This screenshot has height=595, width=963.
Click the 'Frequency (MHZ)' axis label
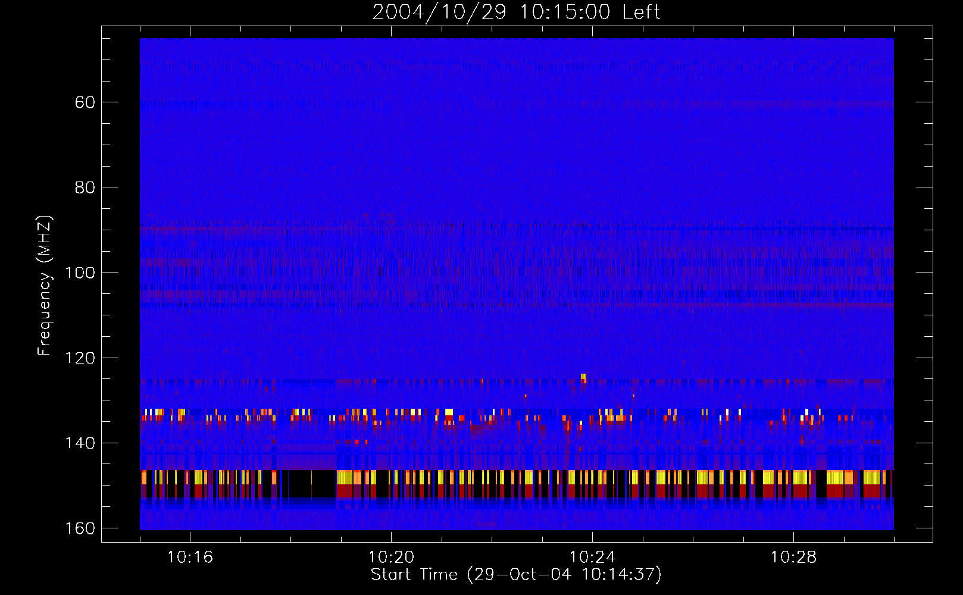(45, 286)
